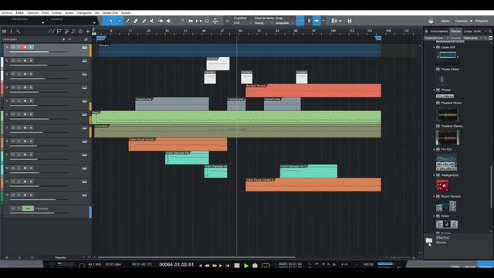Select the RedlightDist effect thumbnail
The height and width of the screenshot is (278, 494).
click(442, 185)
